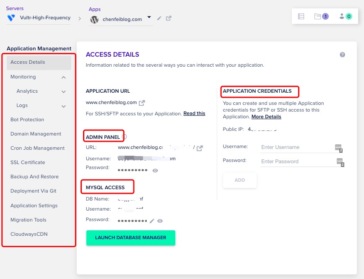This screenshot has width=364, height=279.
Task: Edit app name with the pencil icon
Action: (159, 18)
